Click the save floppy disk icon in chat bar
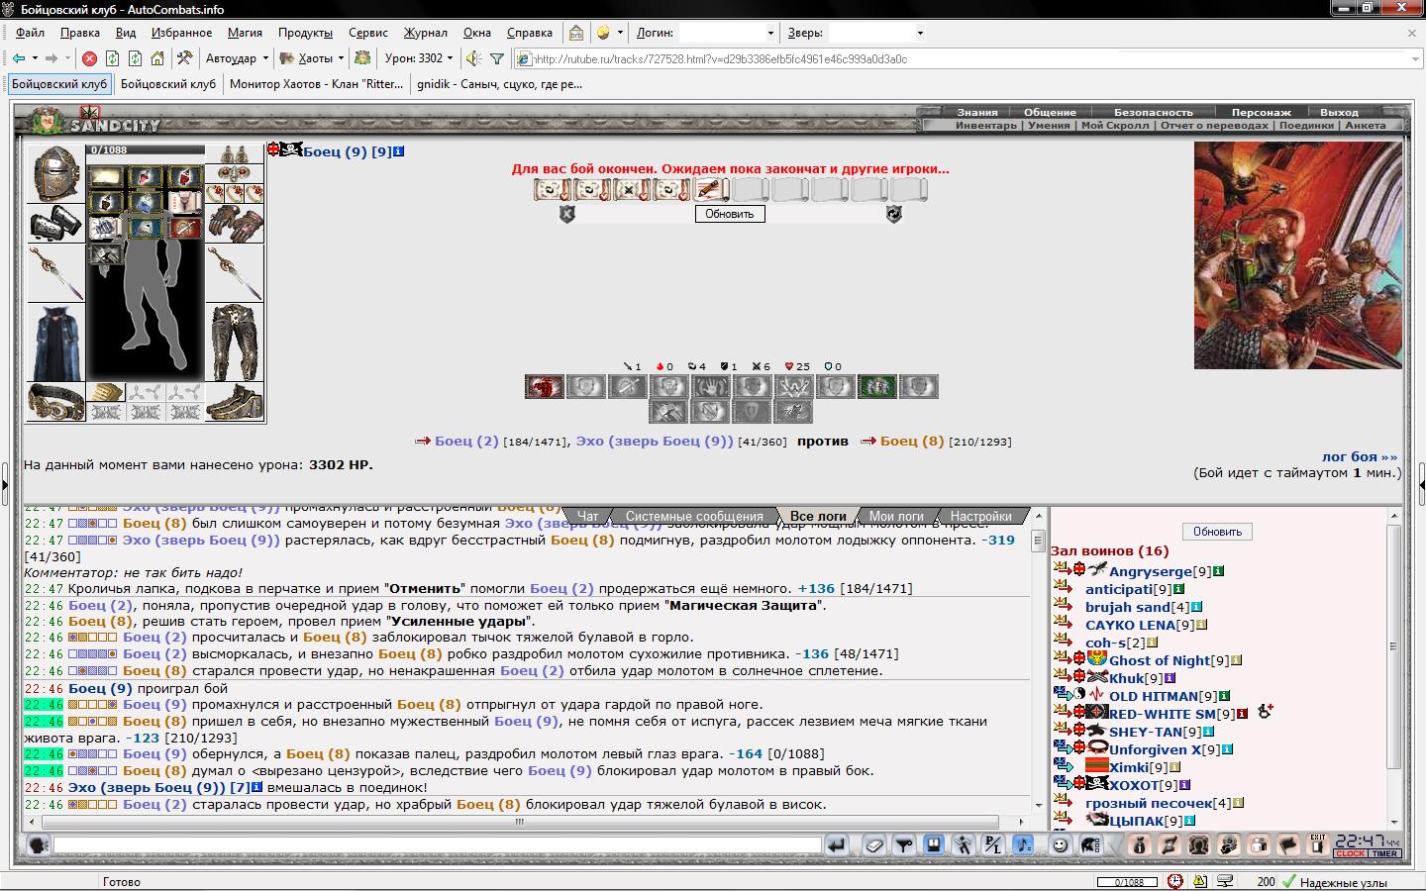Screen dimensions: 1426x891 [933, 844]
